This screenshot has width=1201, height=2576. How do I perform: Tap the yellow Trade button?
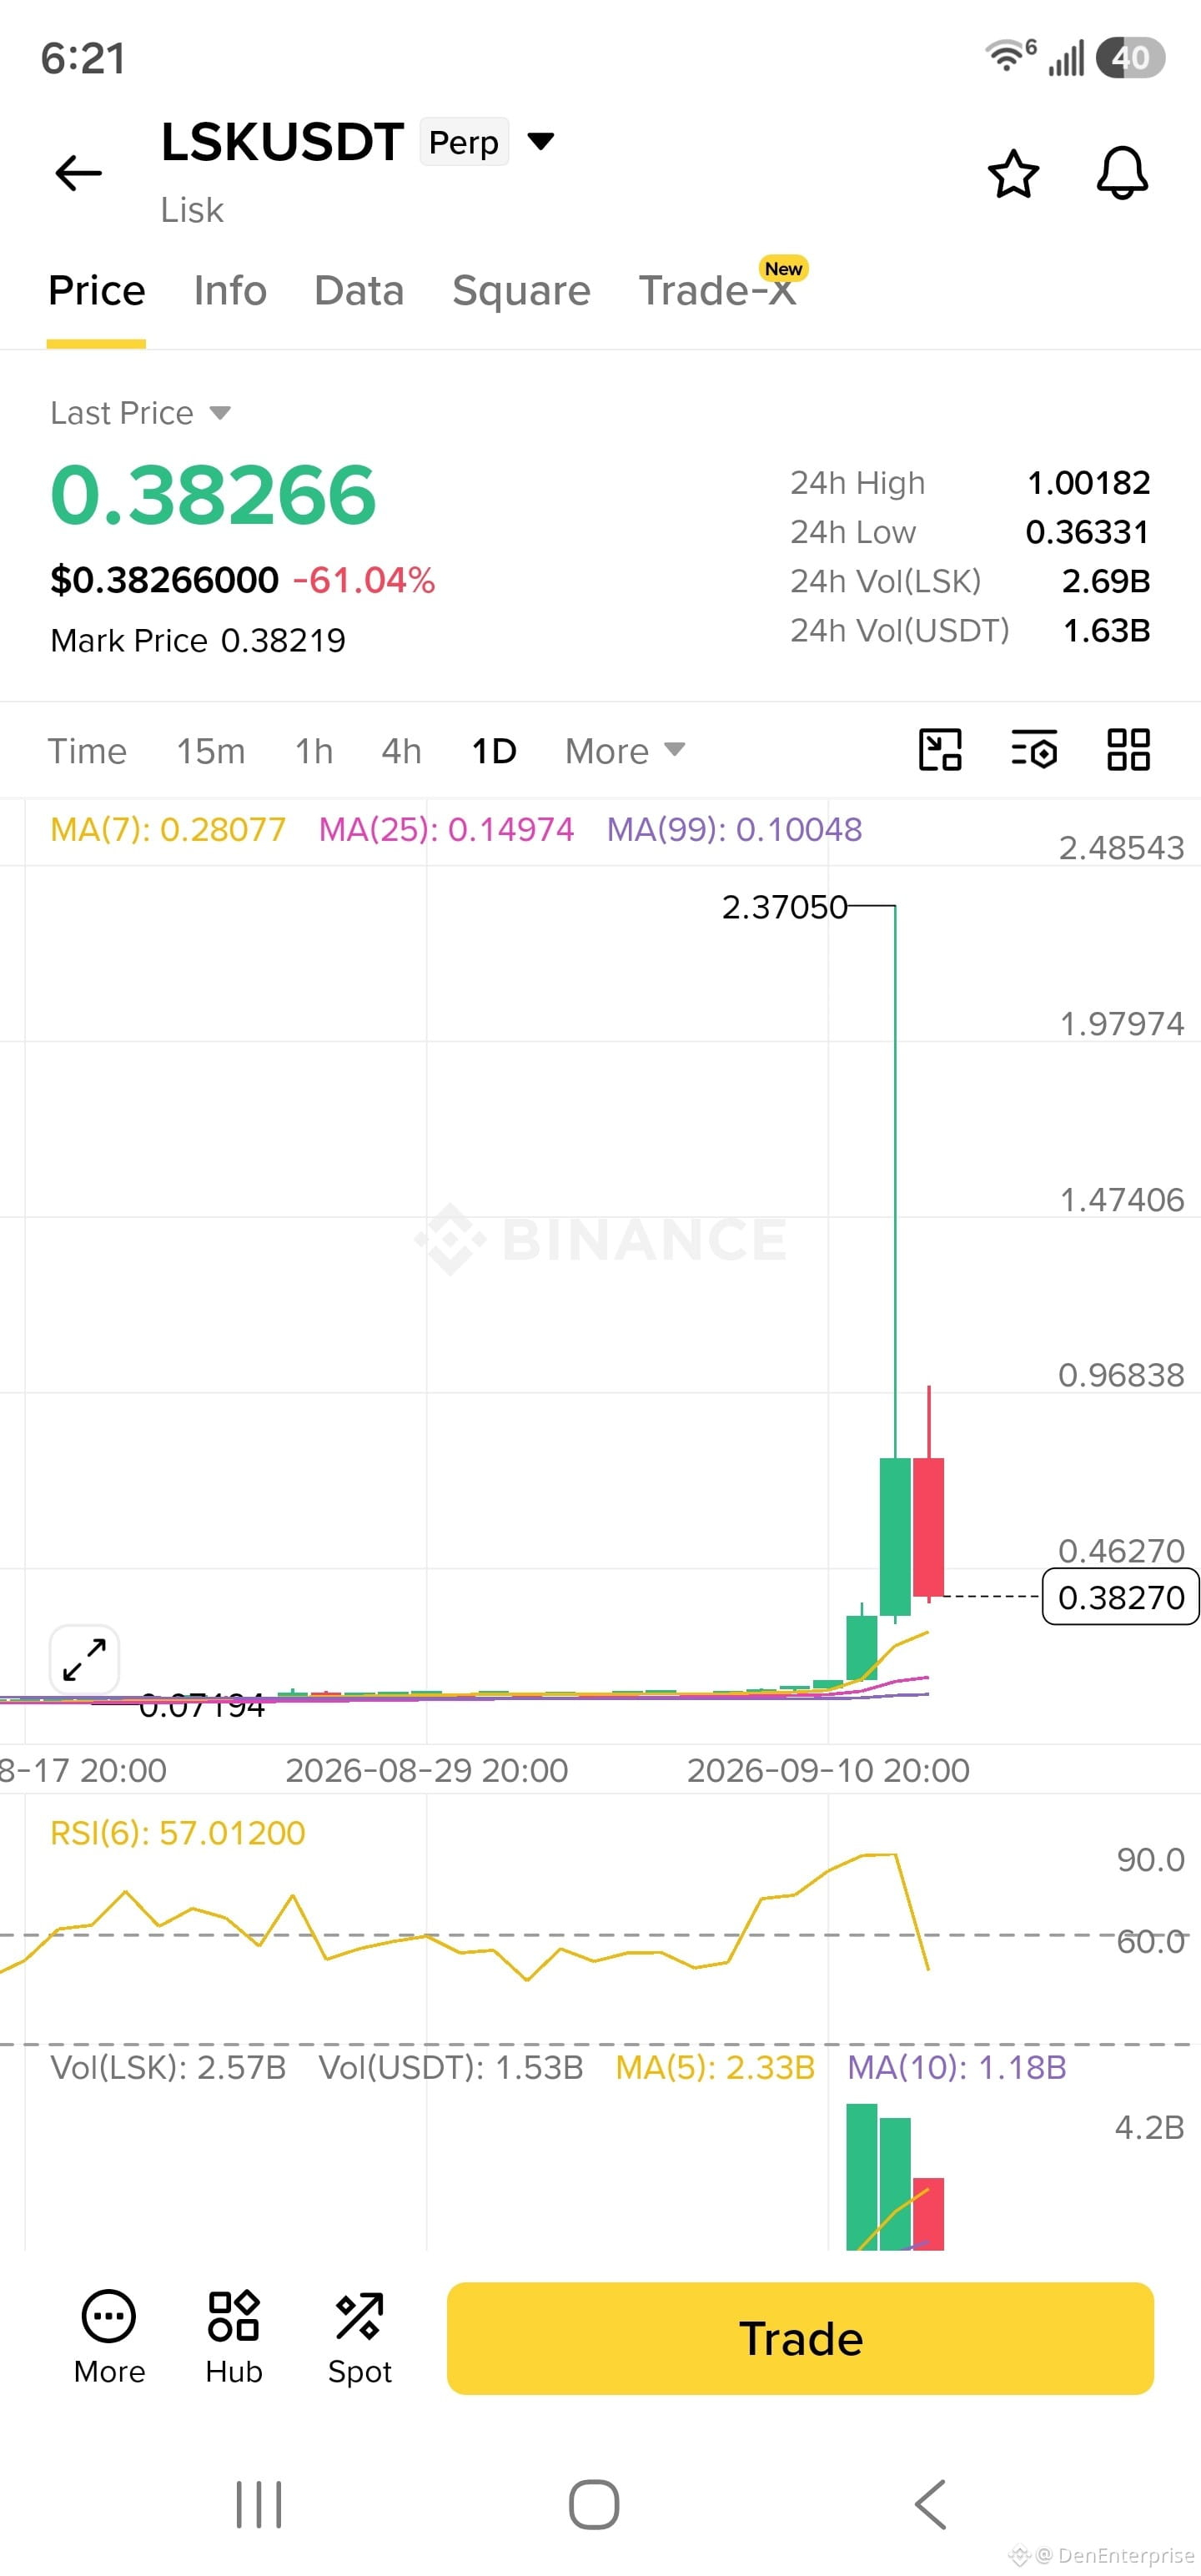(800, 2338)
